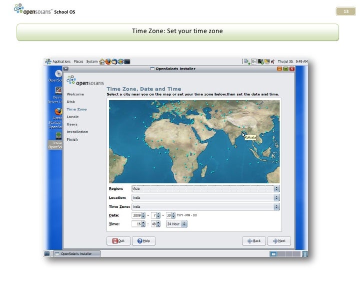Click Kolkata city on the map
Image resolution: width=364 pixels, height=282 pixels.
click(242, 133)
